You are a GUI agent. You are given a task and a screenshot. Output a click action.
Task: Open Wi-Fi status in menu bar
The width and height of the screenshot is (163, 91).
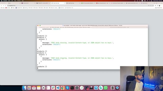147,1
